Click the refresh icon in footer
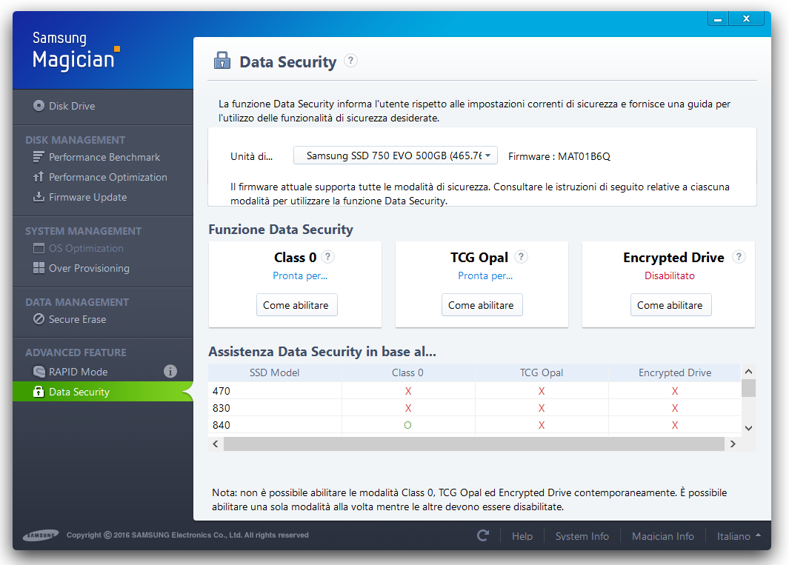Screen dimensions: 789x565 click(483, 536)
